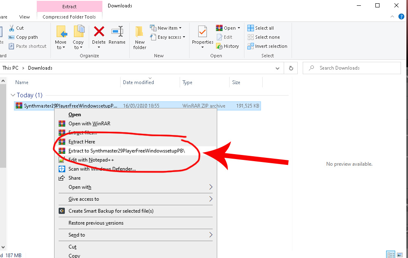Viewport: 408px width, 258px height.
Task: Click Paste shortcut in ribbon
Action: [x=27, y=46]
